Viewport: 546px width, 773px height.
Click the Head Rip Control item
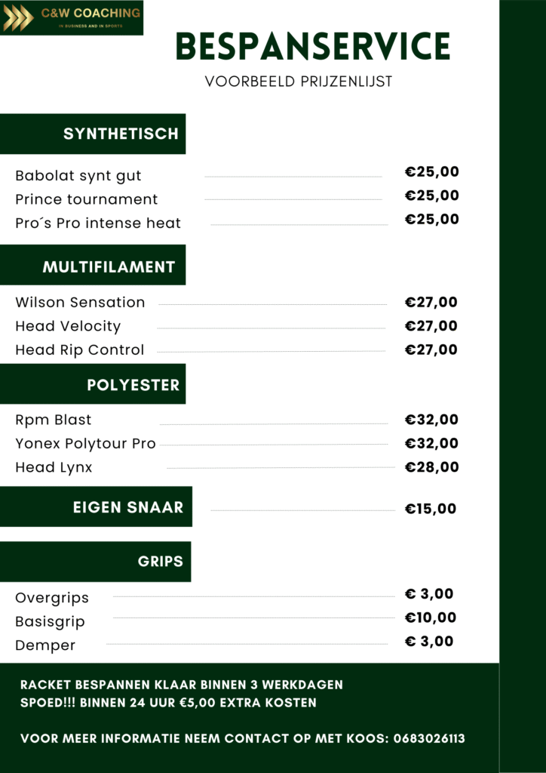click(x=80, y=350)
